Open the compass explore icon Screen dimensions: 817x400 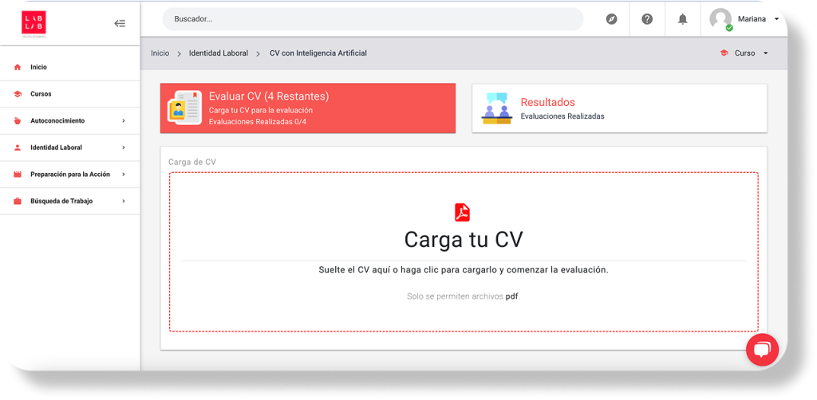point(612,19)
